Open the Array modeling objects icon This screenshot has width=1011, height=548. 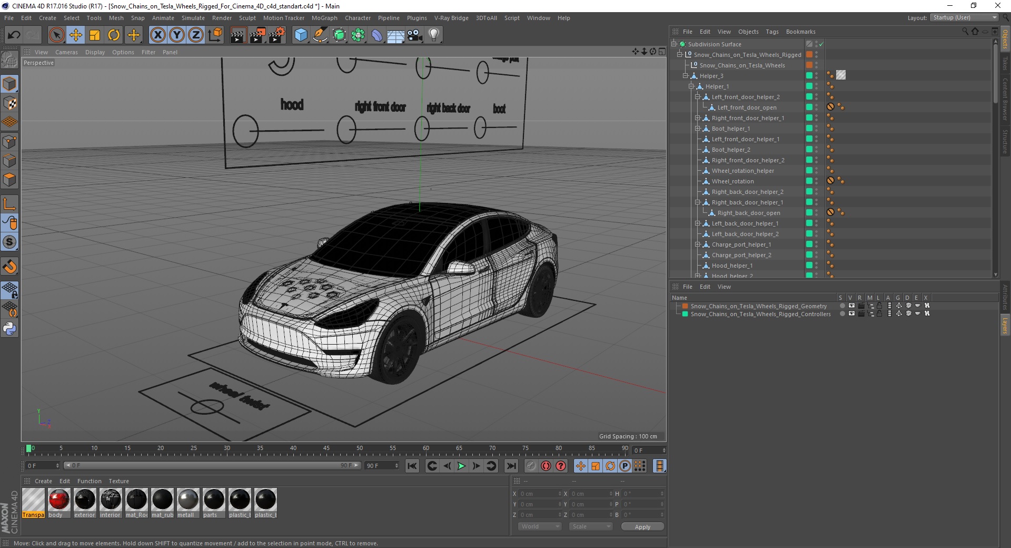click(x=358, y=35)
